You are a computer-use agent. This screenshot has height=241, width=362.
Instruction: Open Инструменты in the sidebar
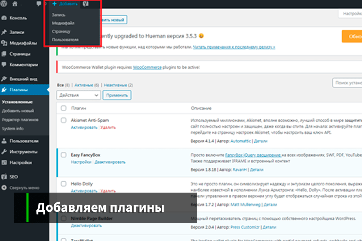point(24,152)
